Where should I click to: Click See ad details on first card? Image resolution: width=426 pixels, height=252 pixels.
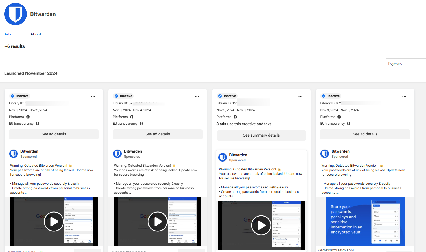click(x=54, y=134)
